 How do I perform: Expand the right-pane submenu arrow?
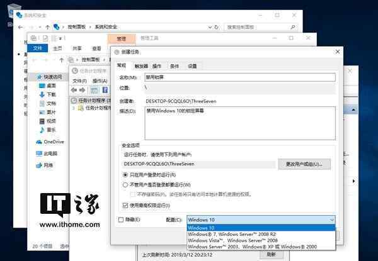tap(353, 181)
